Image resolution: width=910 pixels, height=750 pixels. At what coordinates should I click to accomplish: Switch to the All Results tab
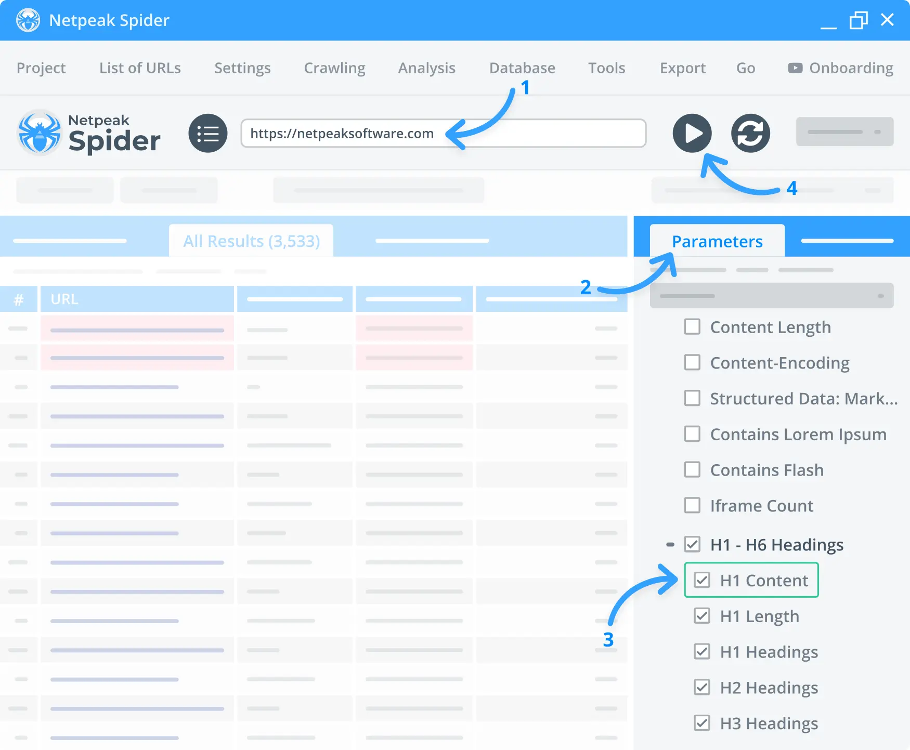pos(251,241)
